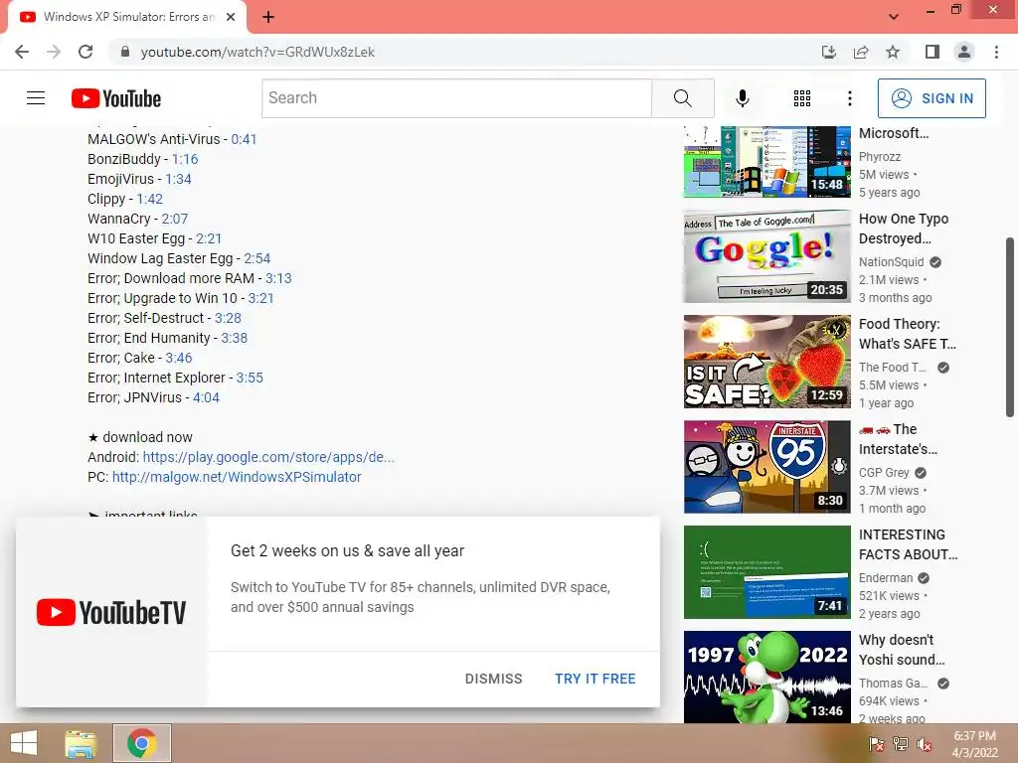Viewport: 1018px width, 763px height.
Task: Click the install/download page icon in address bar
Action: pos(829,52)
